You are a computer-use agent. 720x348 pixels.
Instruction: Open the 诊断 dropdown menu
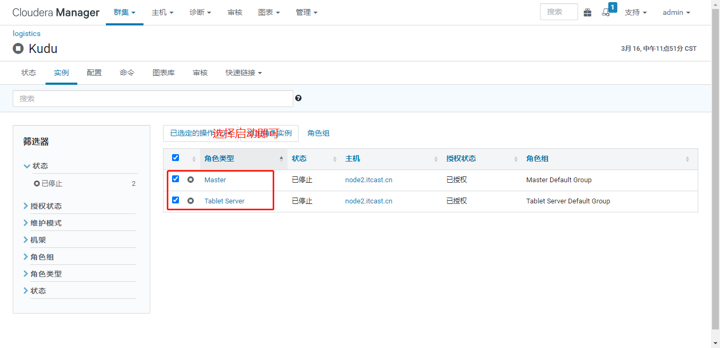[x=200, y=12]
